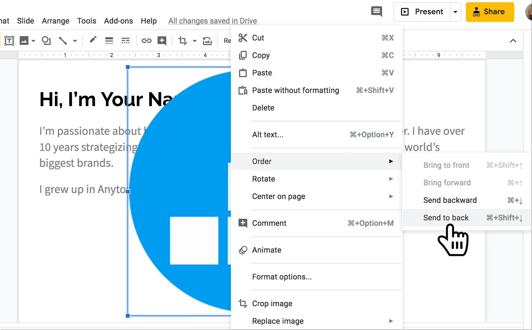Open the Mask image dropdown arrow
The image size is (532, 330).
(195, 41)
